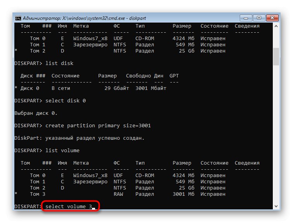Image resolution: width=293 pixels, height=223 pixels.
Task: Click 'create partition primary size=3001' command
Action: pyautogui.click(x=98, y=126)
